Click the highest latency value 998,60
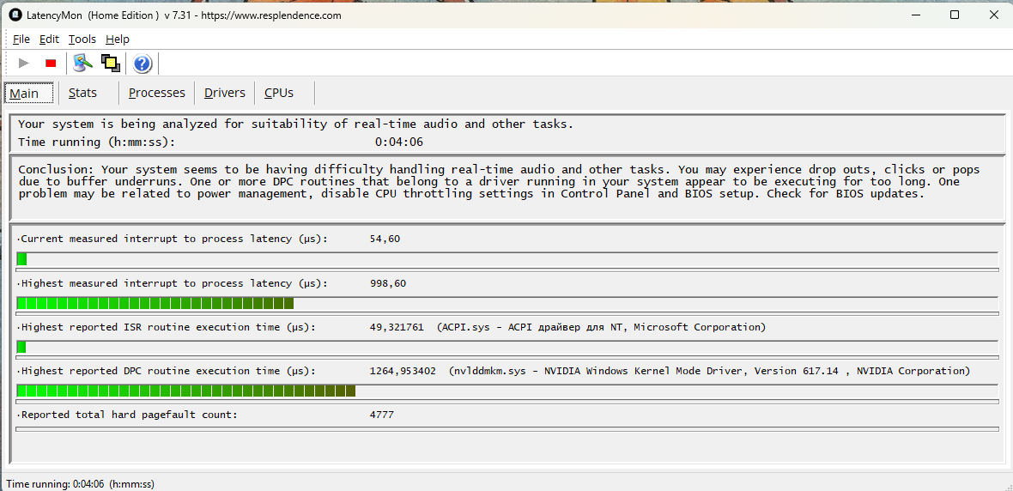1013x491 pixels. click(388, 283)
